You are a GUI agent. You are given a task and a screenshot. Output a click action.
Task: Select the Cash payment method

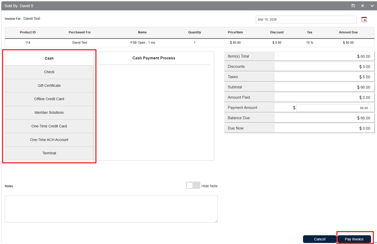pyautogui.click(x=49, y=58)
